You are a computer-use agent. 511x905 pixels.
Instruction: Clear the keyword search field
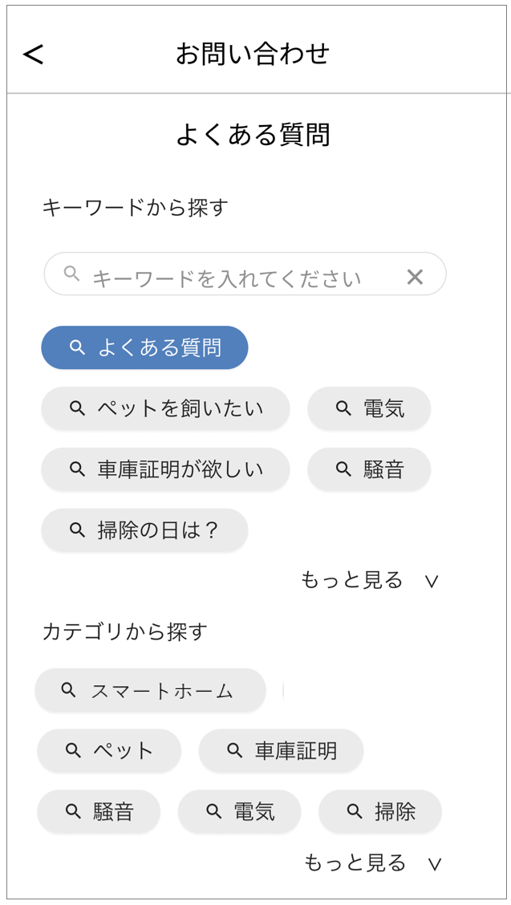click(x=414, y=277)
